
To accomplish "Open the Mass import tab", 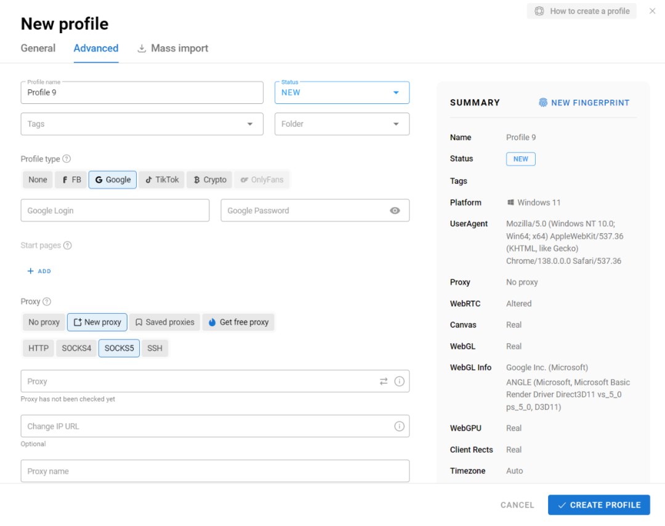I will click(x=172, y=49).
